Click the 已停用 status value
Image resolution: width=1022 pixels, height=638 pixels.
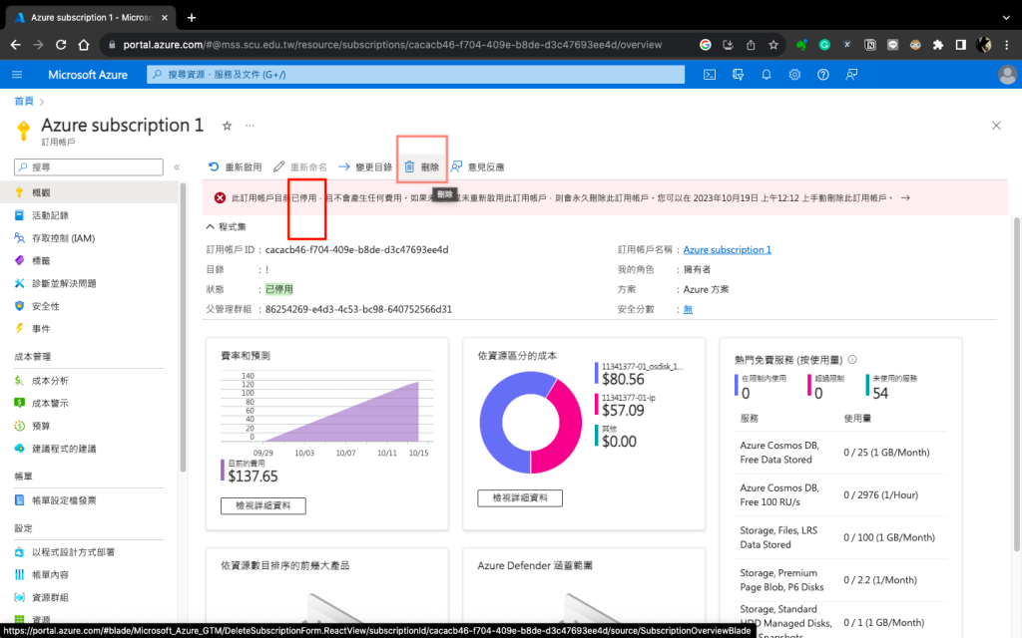click(x=279, y=289)
